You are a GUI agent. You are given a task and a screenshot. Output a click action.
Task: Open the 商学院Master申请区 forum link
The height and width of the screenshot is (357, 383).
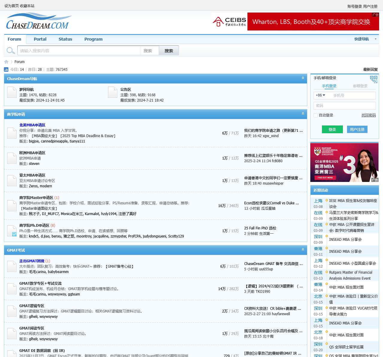click(x=36, y=198)
